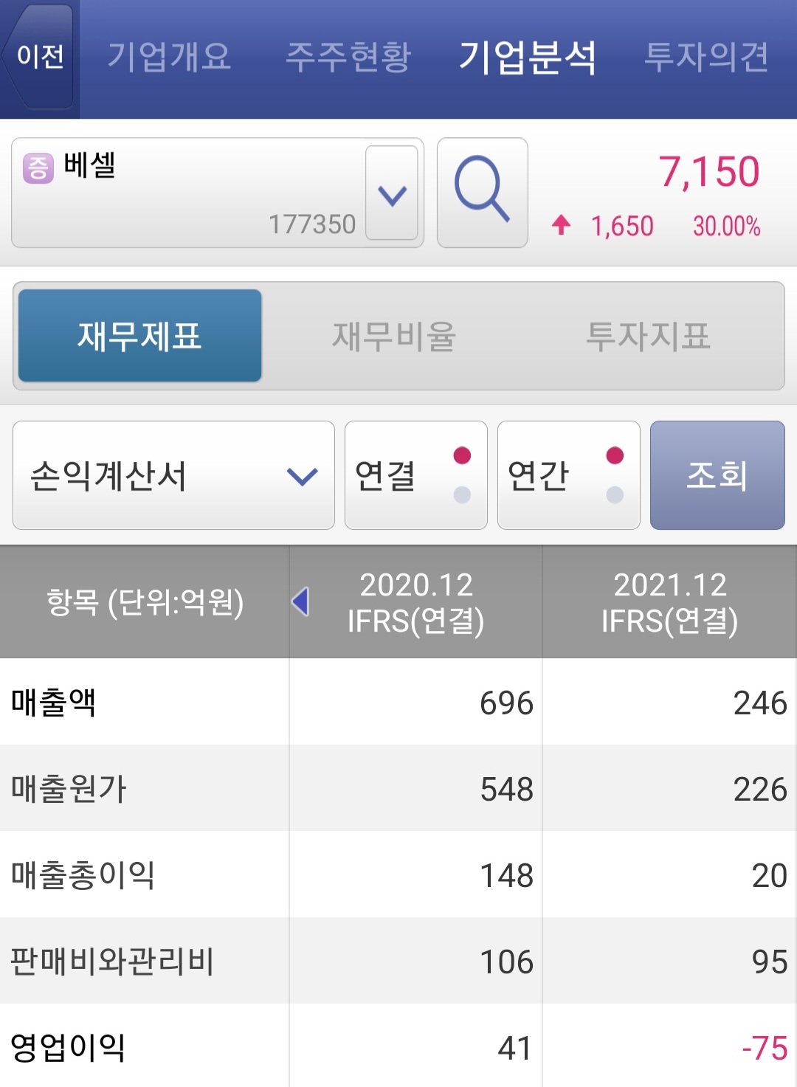This screenshot has height=1087, width=797.
Task: Expand the 손익계산서 statement dropdown
Action: click(x=173, y=475)
